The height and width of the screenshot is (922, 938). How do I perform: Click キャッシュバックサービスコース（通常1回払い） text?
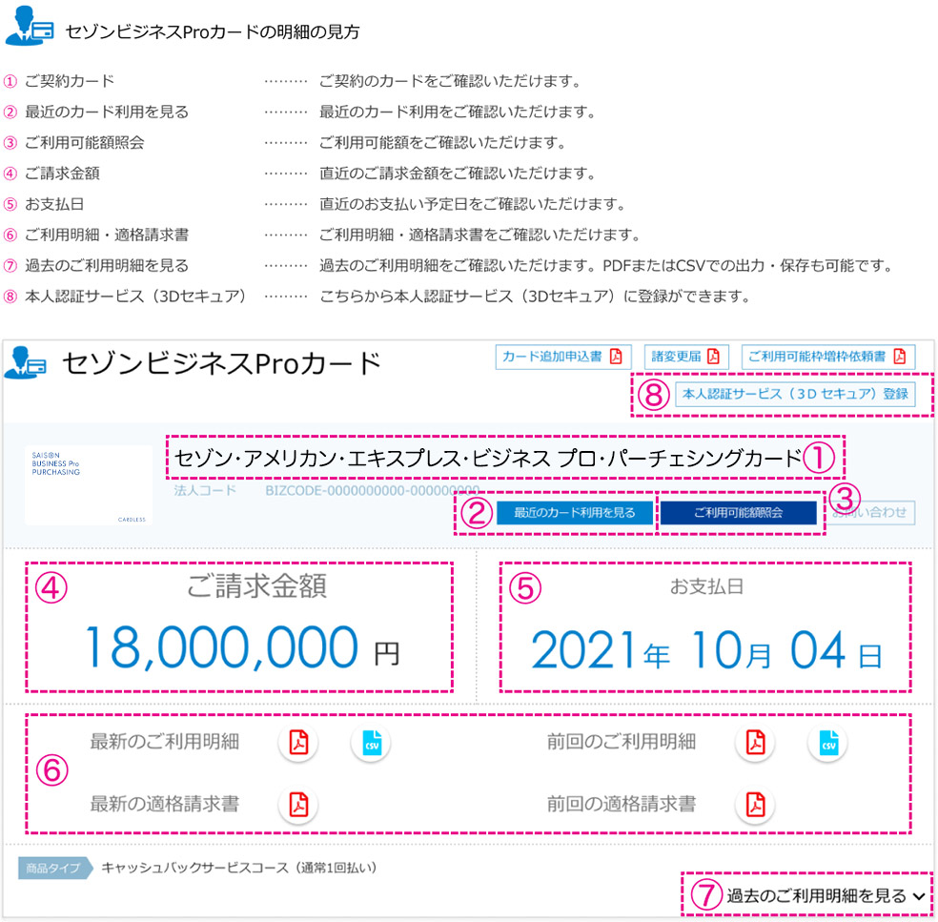coord(239,868)
